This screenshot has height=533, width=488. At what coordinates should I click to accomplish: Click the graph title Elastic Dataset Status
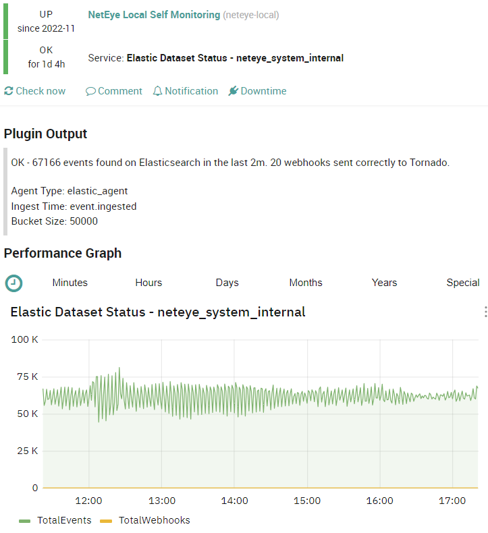tap(158, 312)
